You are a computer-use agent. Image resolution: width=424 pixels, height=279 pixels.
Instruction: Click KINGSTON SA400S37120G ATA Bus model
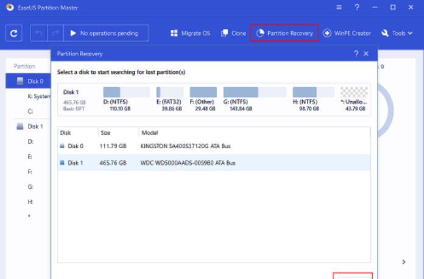[x=185, y=146]
